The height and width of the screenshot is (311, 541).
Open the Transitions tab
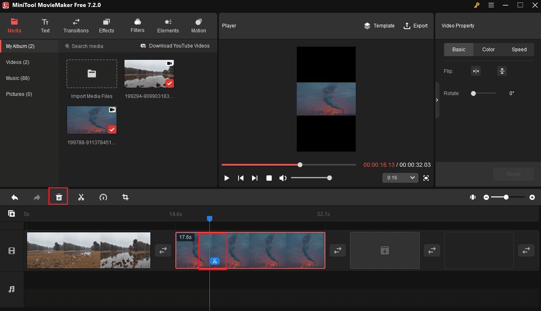point(76,26)
